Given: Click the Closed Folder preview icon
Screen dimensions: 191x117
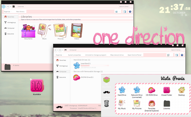Looking at the screenshot, I should (167, 90).
